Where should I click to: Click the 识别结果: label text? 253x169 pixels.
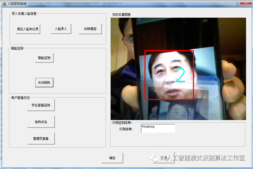click(126, 129)
